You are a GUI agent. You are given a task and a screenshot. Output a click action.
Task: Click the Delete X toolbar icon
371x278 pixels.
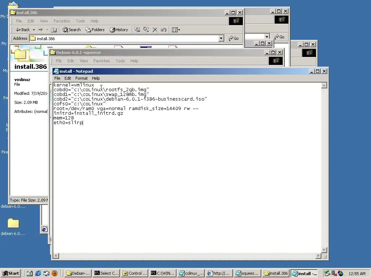click(x=155, y=30)
